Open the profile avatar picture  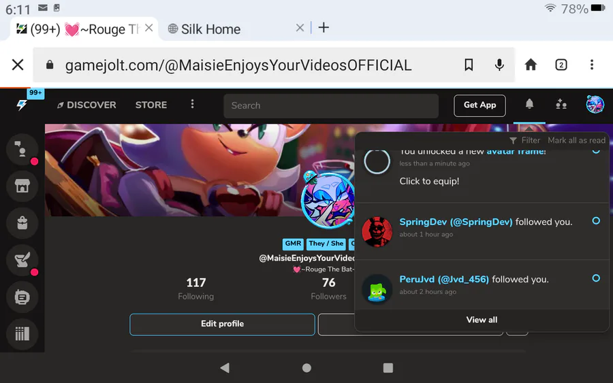[328, 200]
